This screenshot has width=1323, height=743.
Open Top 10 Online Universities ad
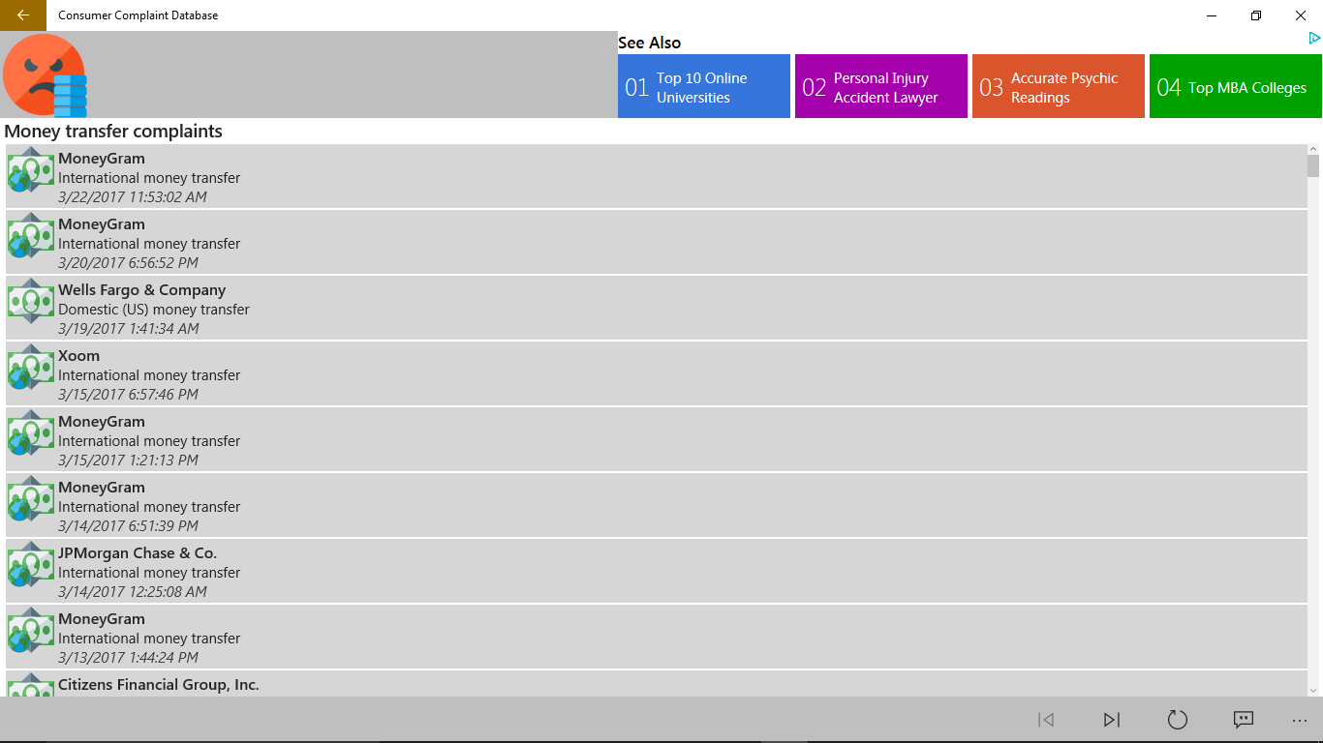click(704, 86)
